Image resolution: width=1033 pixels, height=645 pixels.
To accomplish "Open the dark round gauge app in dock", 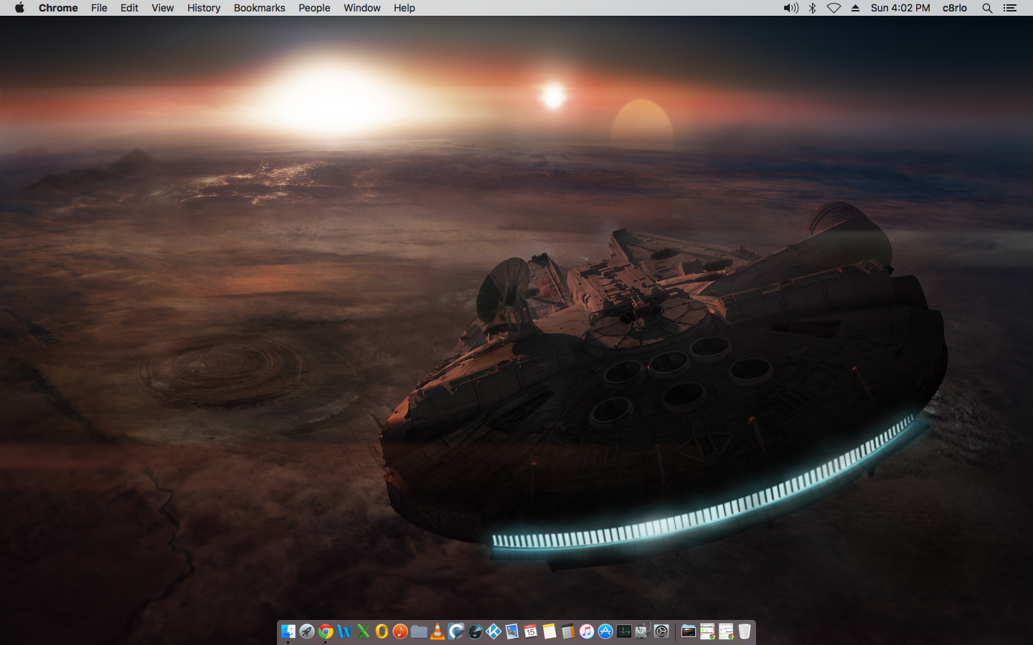I will pyautogui.click(x=475, y=631).
